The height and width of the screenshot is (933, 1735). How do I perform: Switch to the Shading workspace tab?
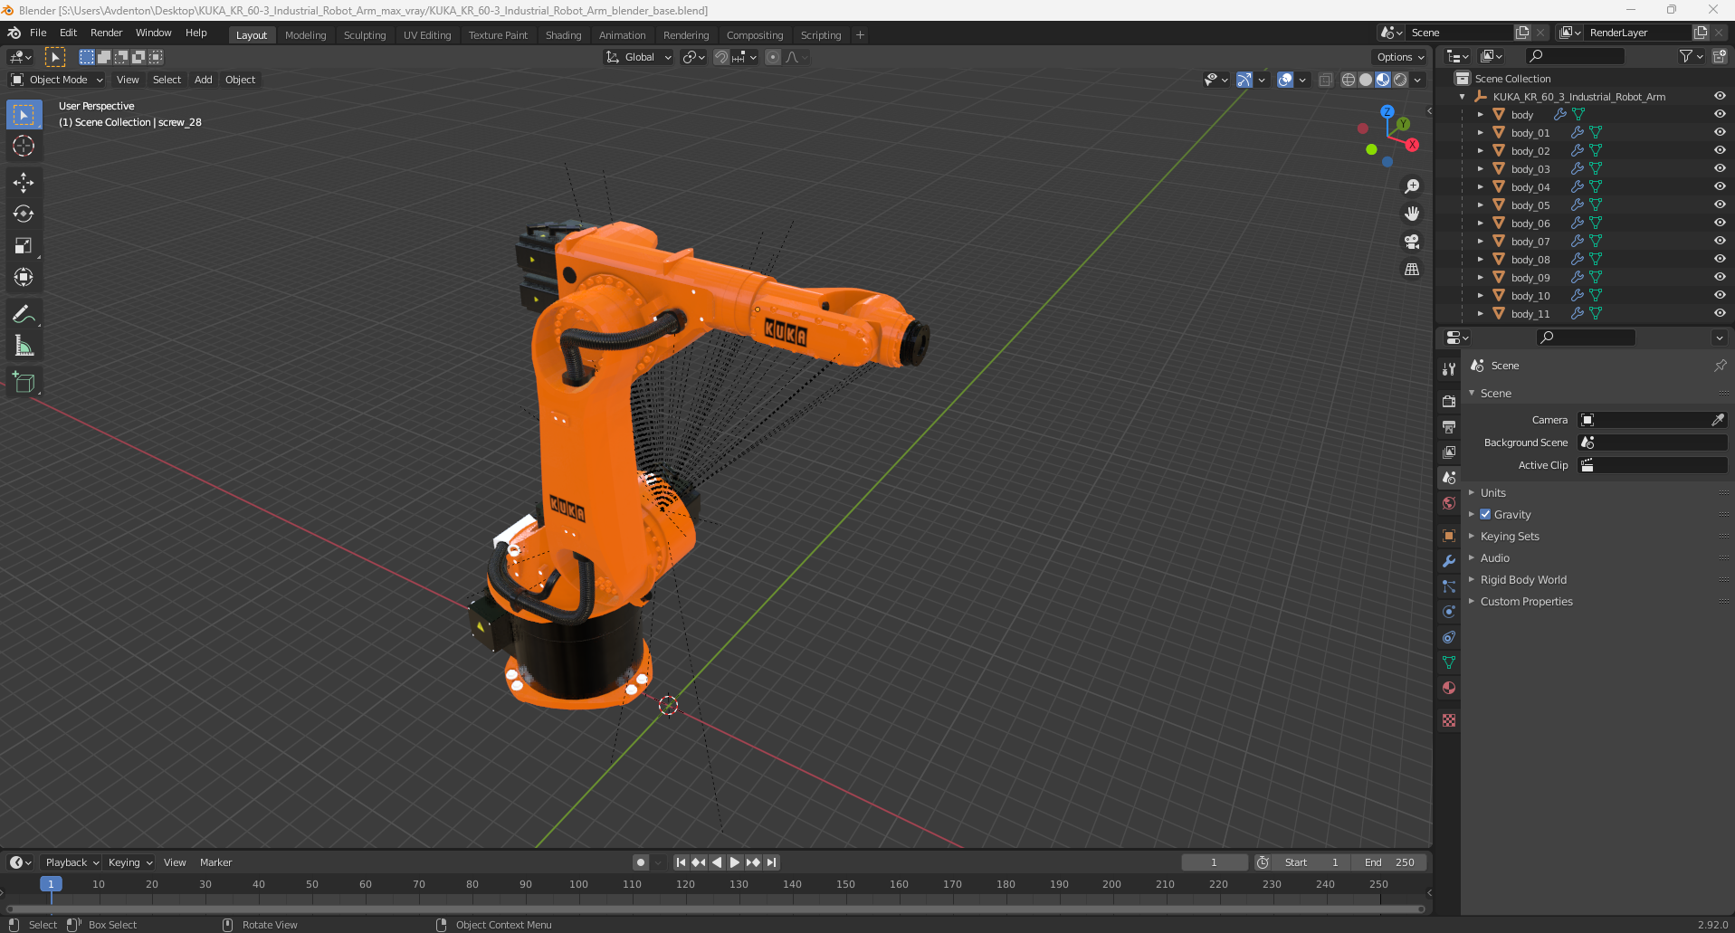[563, 35]
